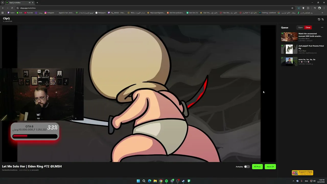This screenshot has width=327, height=184.
Task: Open the Appeal a Ban bookmark
Action: 65,13
